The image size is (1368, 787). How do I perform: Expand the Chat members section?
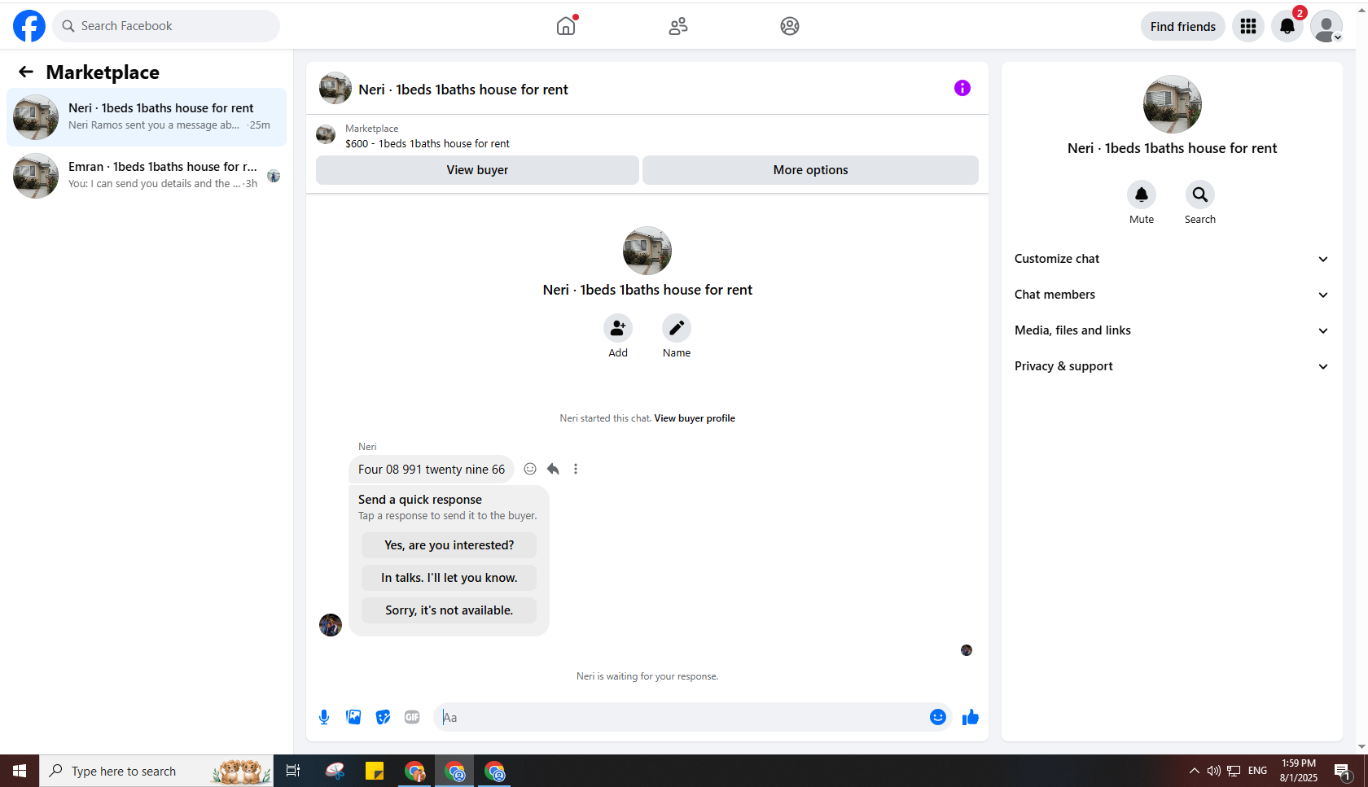click(1172, 295)
